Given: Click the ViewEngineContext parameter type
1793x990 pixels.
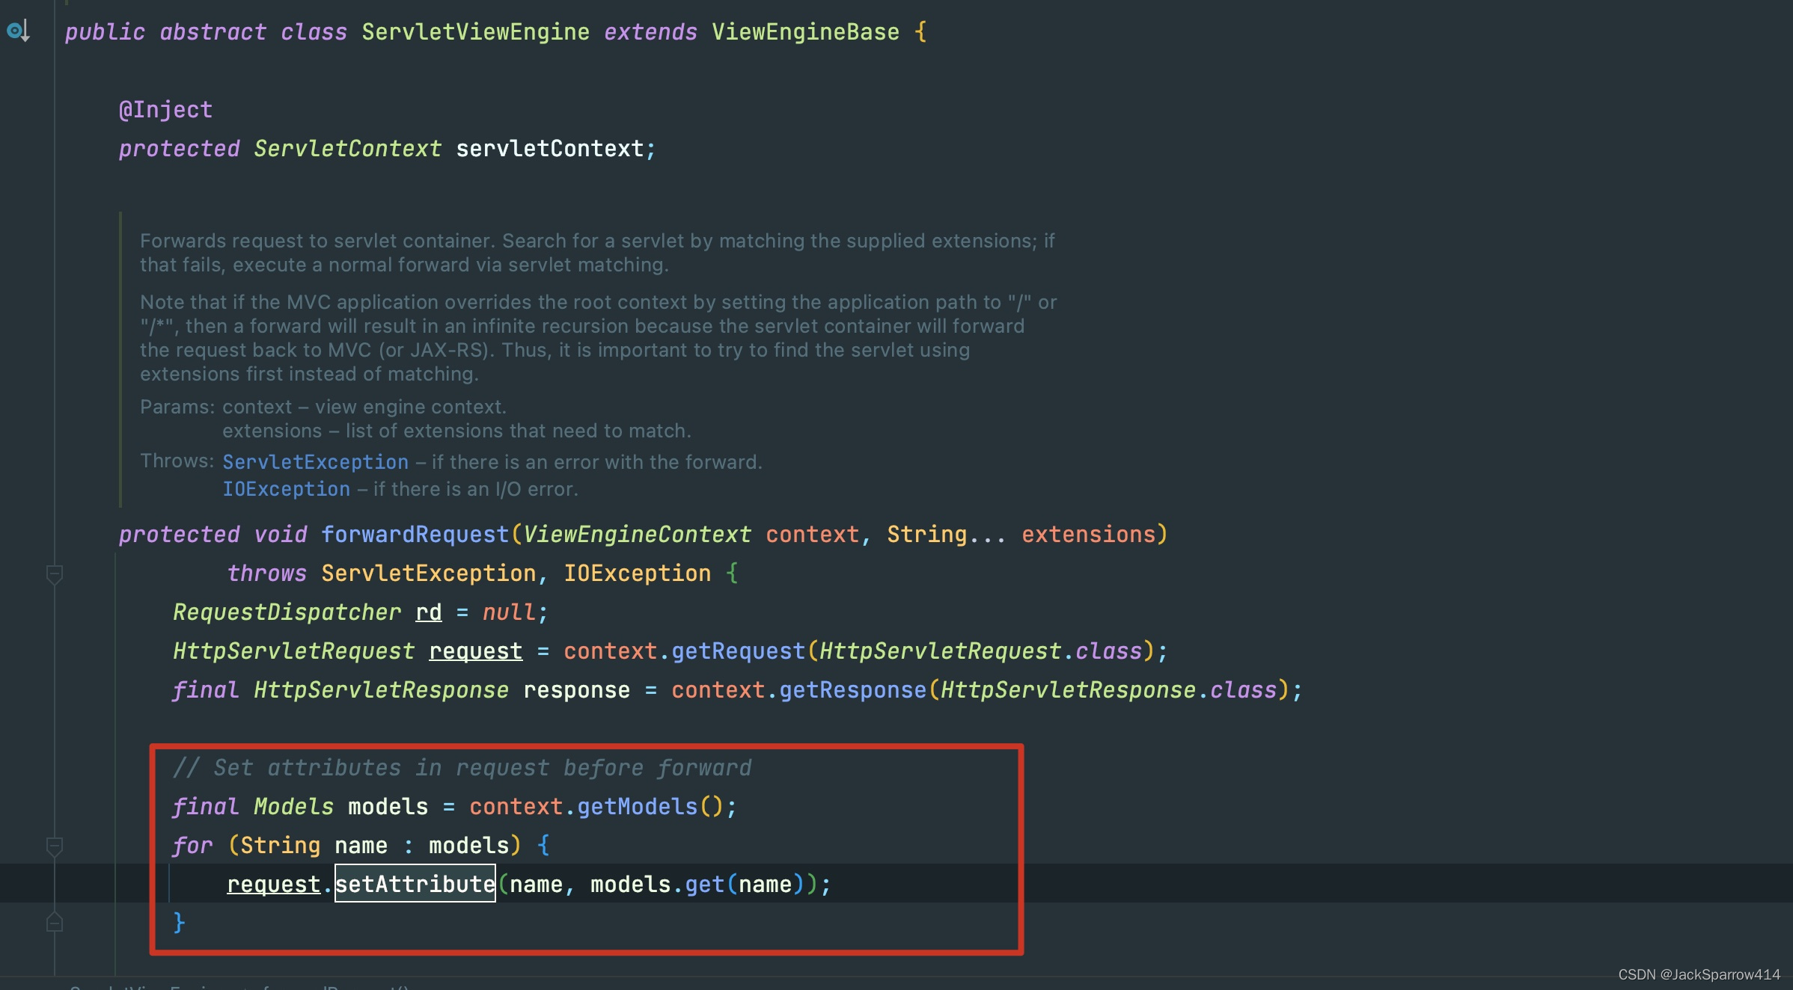Looking at the screenshot, I should (x=637, y=535).
